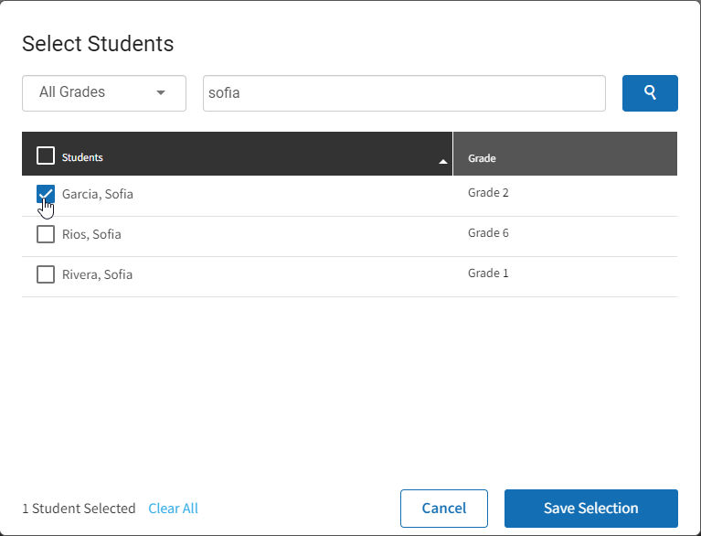Select the Garcia, Sofia name text
The image size is (701, 536).
(x=98, y=194)
